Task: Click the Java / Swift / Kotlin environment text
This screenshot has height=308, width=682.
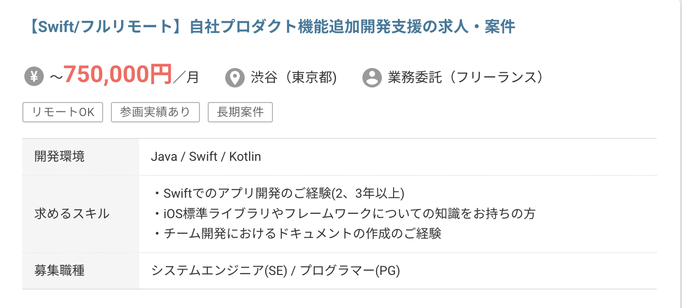Action: click(x=206, y=157)
